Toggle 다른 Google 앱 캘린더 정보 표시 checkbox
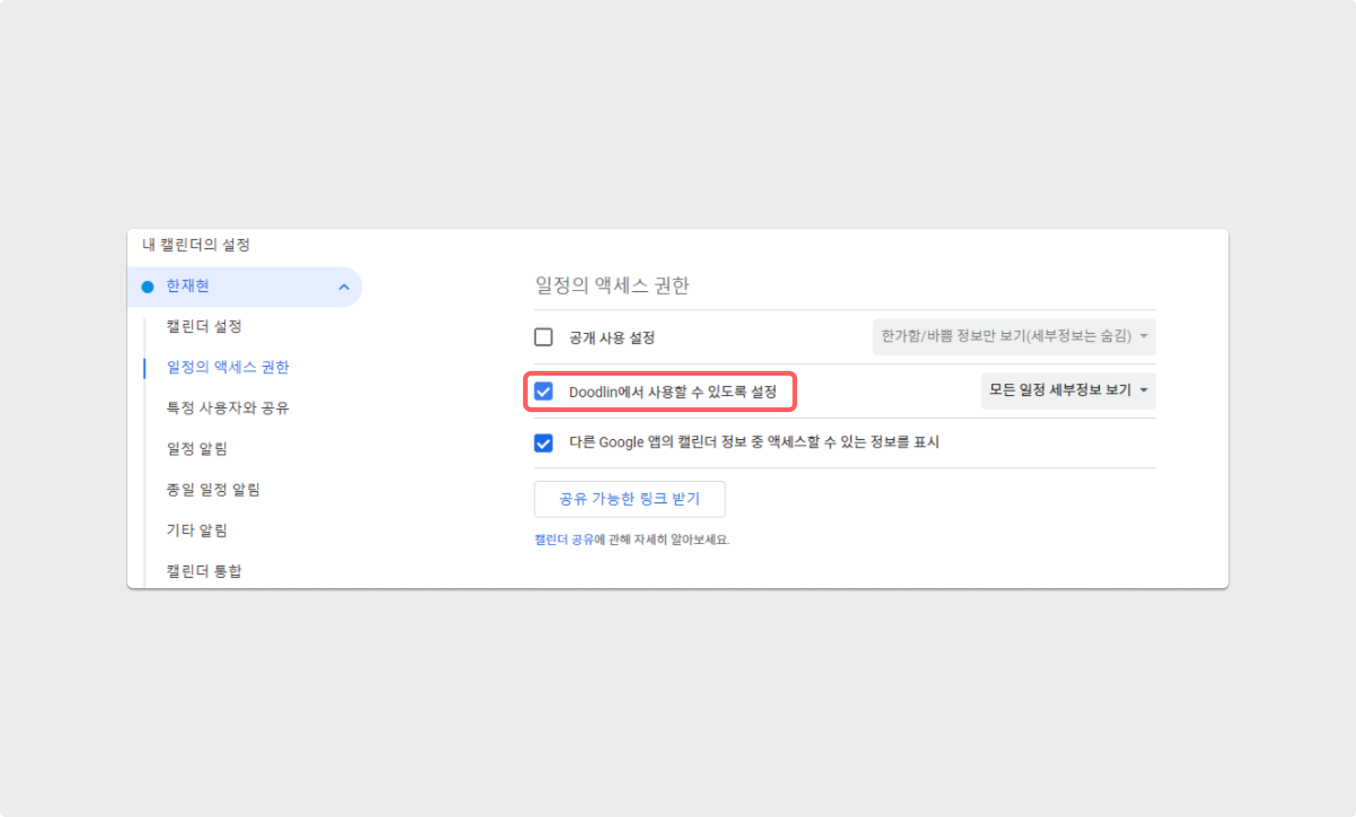This screenshot has height=817, width=1356. (x=544, y=443)
